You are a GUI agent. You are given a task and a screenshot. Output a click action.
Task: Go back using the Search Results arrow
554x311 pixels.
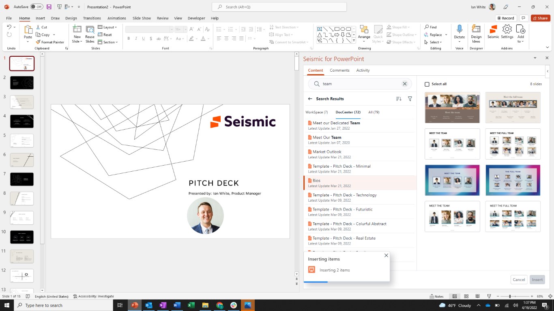[x=310, y=99]
